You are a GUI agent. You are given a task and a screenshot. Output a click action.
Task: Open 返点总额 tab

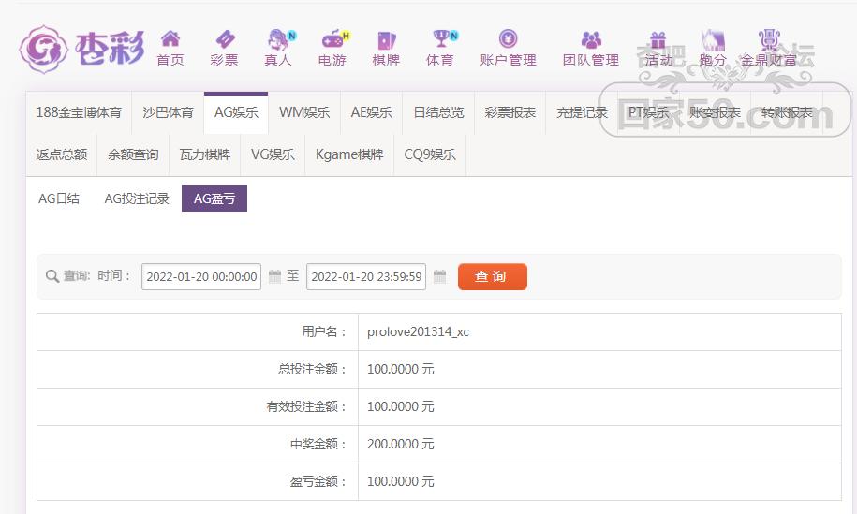62,154
